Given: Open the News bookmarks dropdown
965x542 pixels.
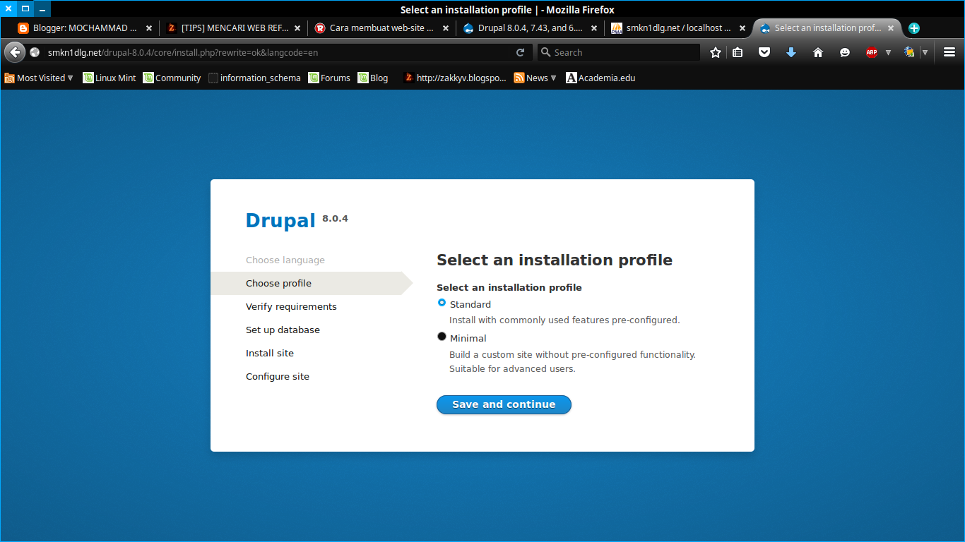Looking at the screenshot, I should pyautogui.click(x=535, y=78).
